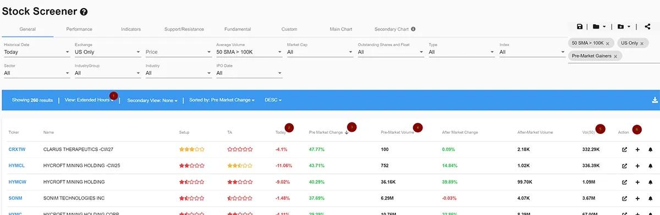
Task: Open the HYMCL ticker link
Action: tap(16, 165)
